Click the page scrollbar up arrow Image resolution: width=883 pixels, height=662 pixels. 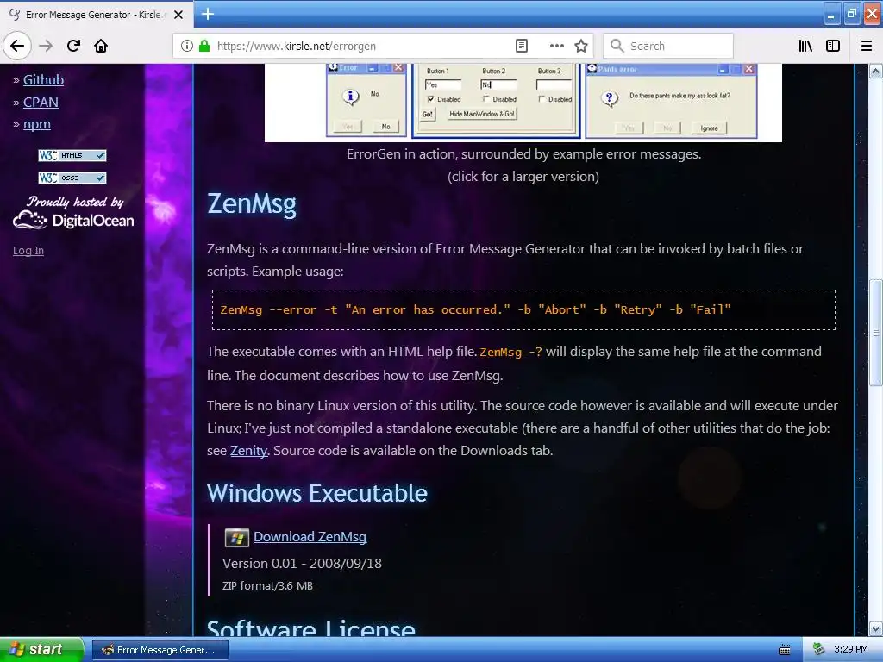click(x=875, y=71)
